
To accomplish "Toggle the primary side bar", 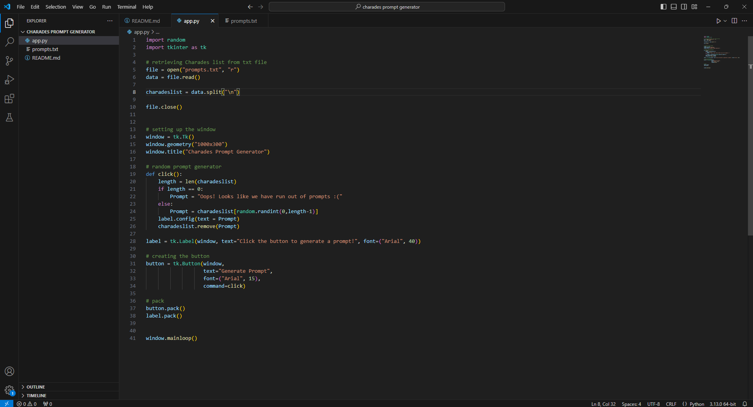I will pos(664,7).
